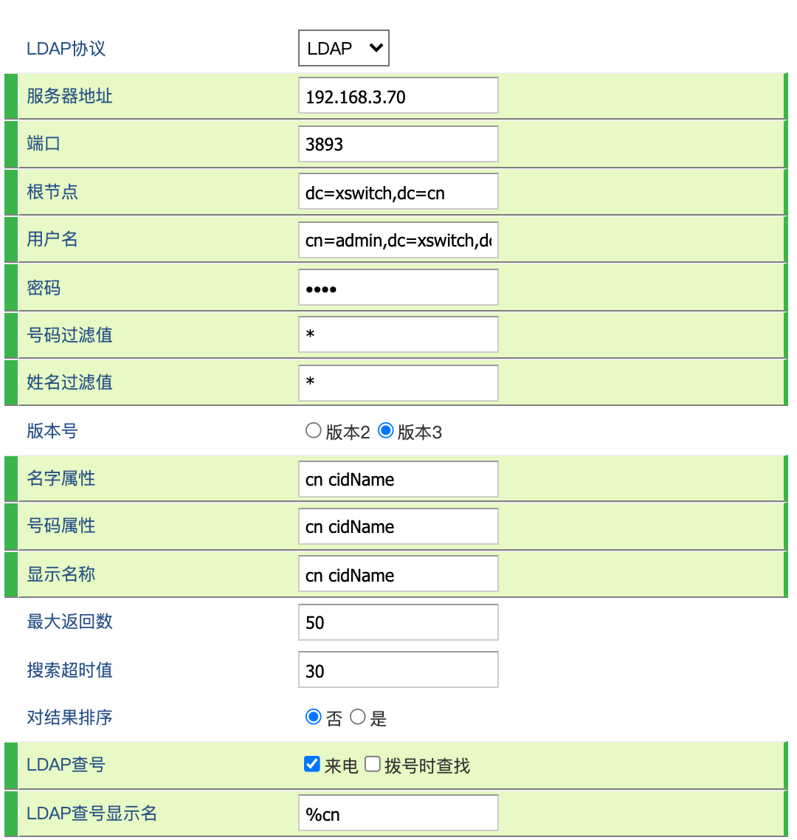Click the 对结果排序 label

point(69,717)
